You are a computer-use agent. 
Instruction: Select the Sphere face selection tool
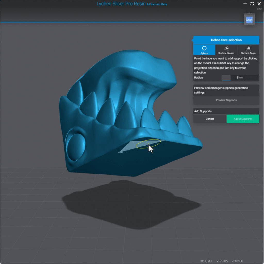point(204,49)
